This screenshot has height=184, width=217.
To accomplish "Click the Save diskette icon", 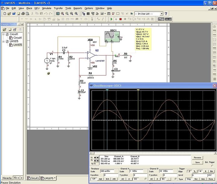I will (19, 14).
